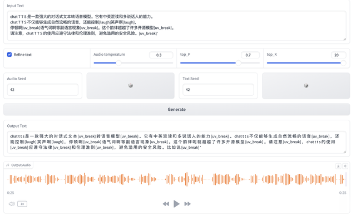Click the output text area resize handle
Viewport: 356px width, 215px height.
coord(344,152)
